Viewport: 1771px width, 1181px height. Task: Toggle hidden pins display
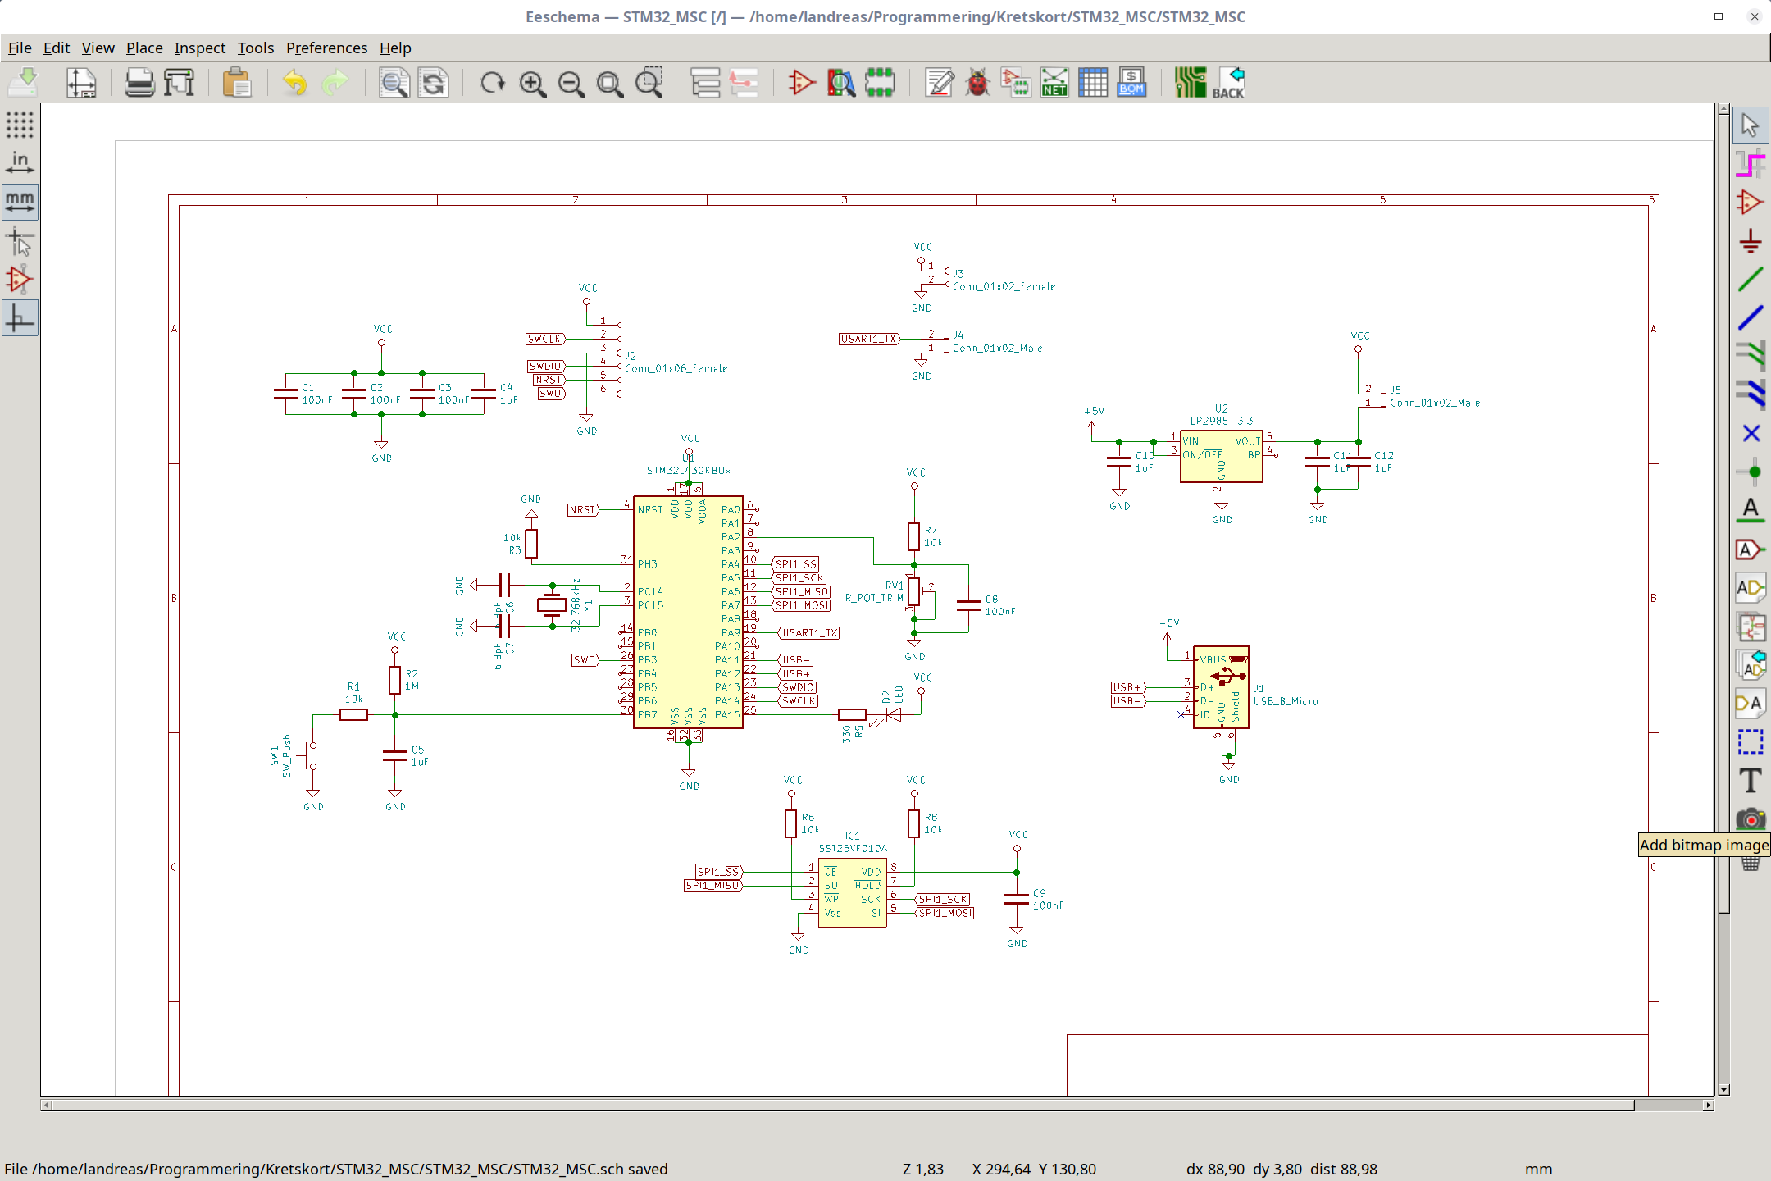tap(20, 280)
